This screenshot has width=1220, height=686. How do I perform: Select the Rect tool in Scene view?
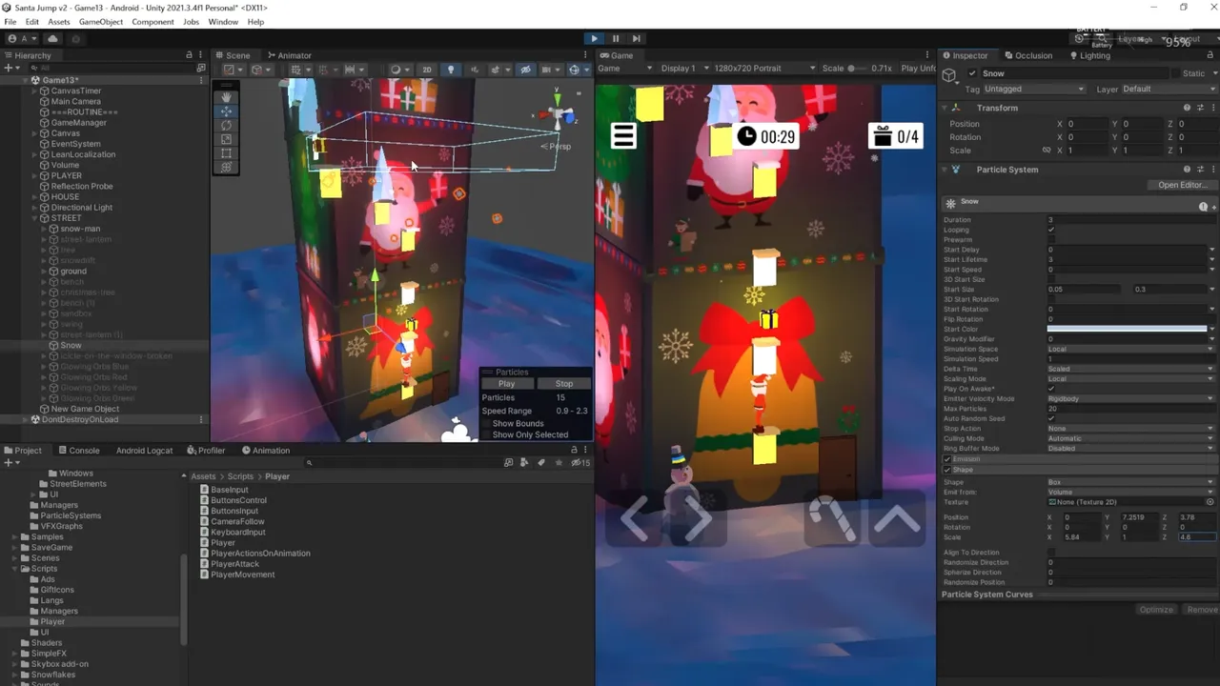pos(226,153)
